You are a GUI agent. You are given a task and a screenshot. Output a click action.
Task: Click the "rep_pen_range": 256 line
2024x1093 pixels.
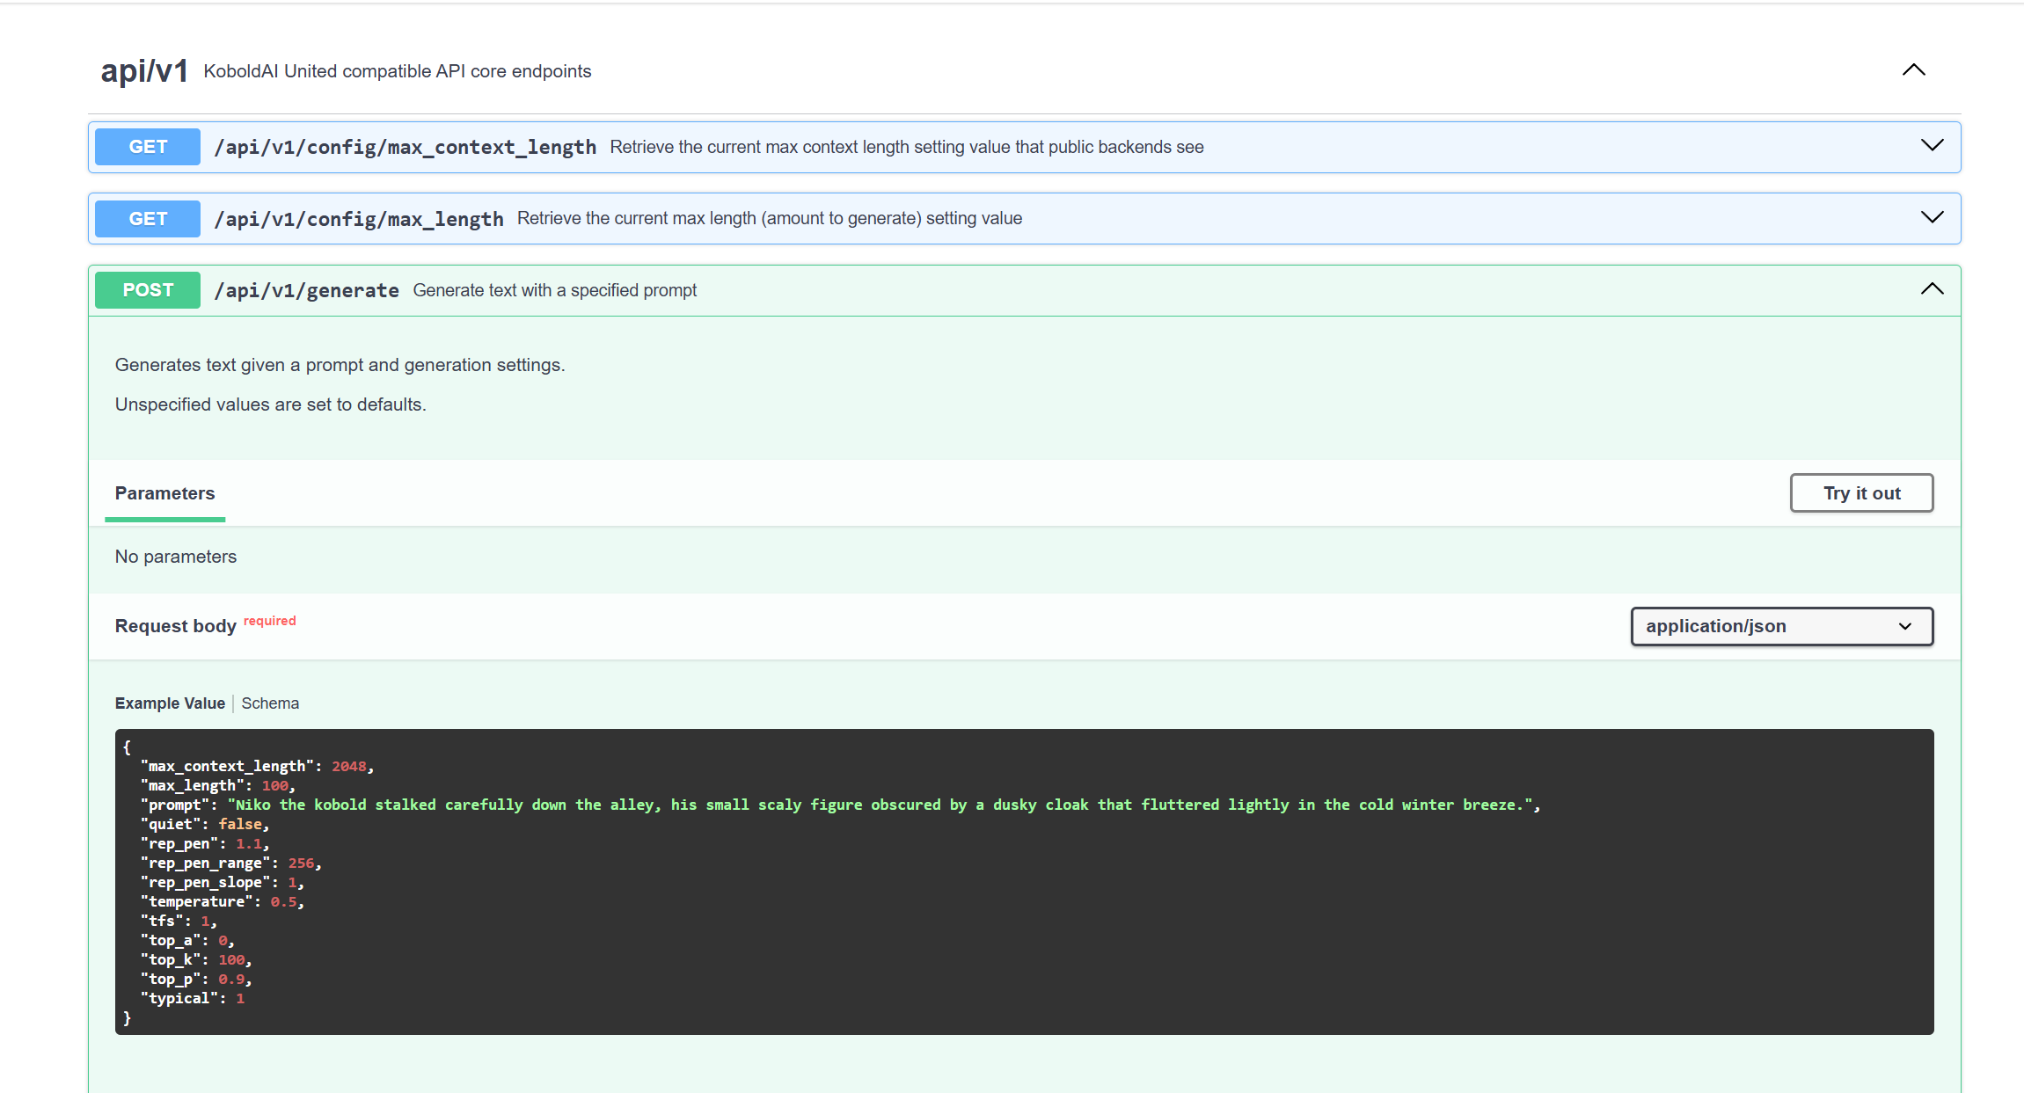click(230, 863)
